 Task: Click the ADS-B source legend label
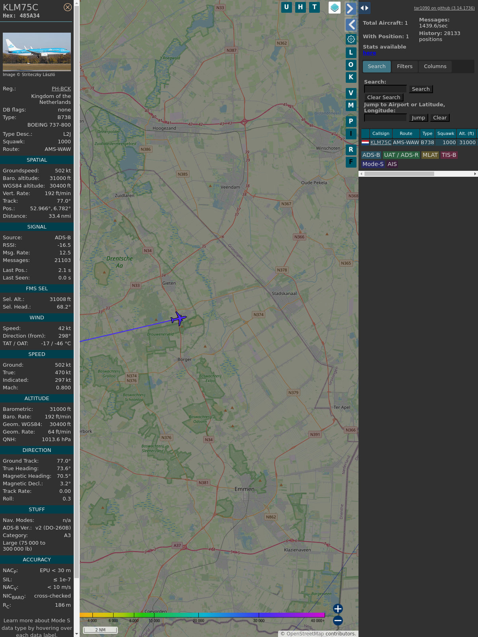click(x=371, y=155)
